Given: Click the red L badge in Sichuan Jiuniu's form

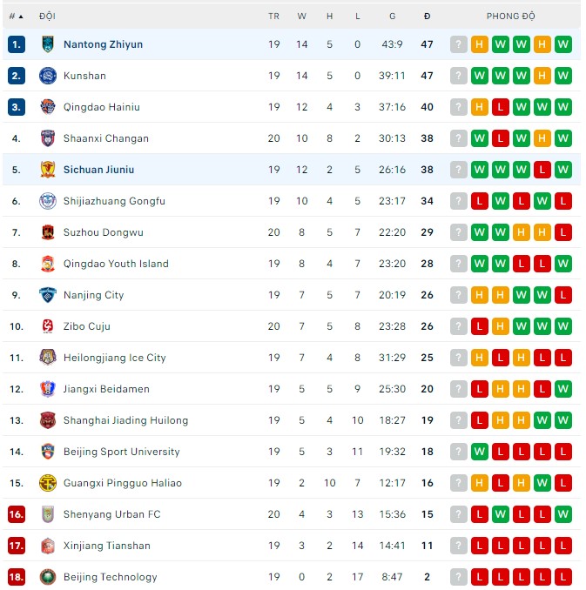Looking at the screenshot, I should coord(542,170).
